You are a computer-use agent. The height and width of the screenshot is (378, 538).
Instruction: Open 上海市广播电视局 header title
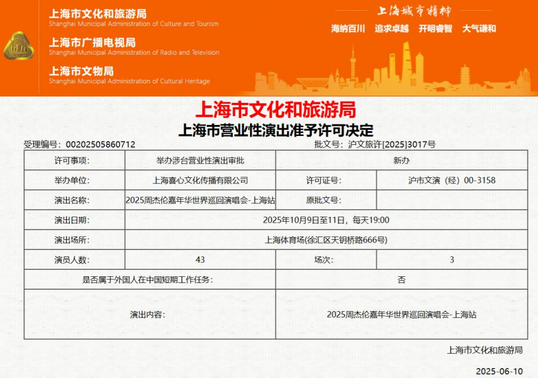click(92, 42)
